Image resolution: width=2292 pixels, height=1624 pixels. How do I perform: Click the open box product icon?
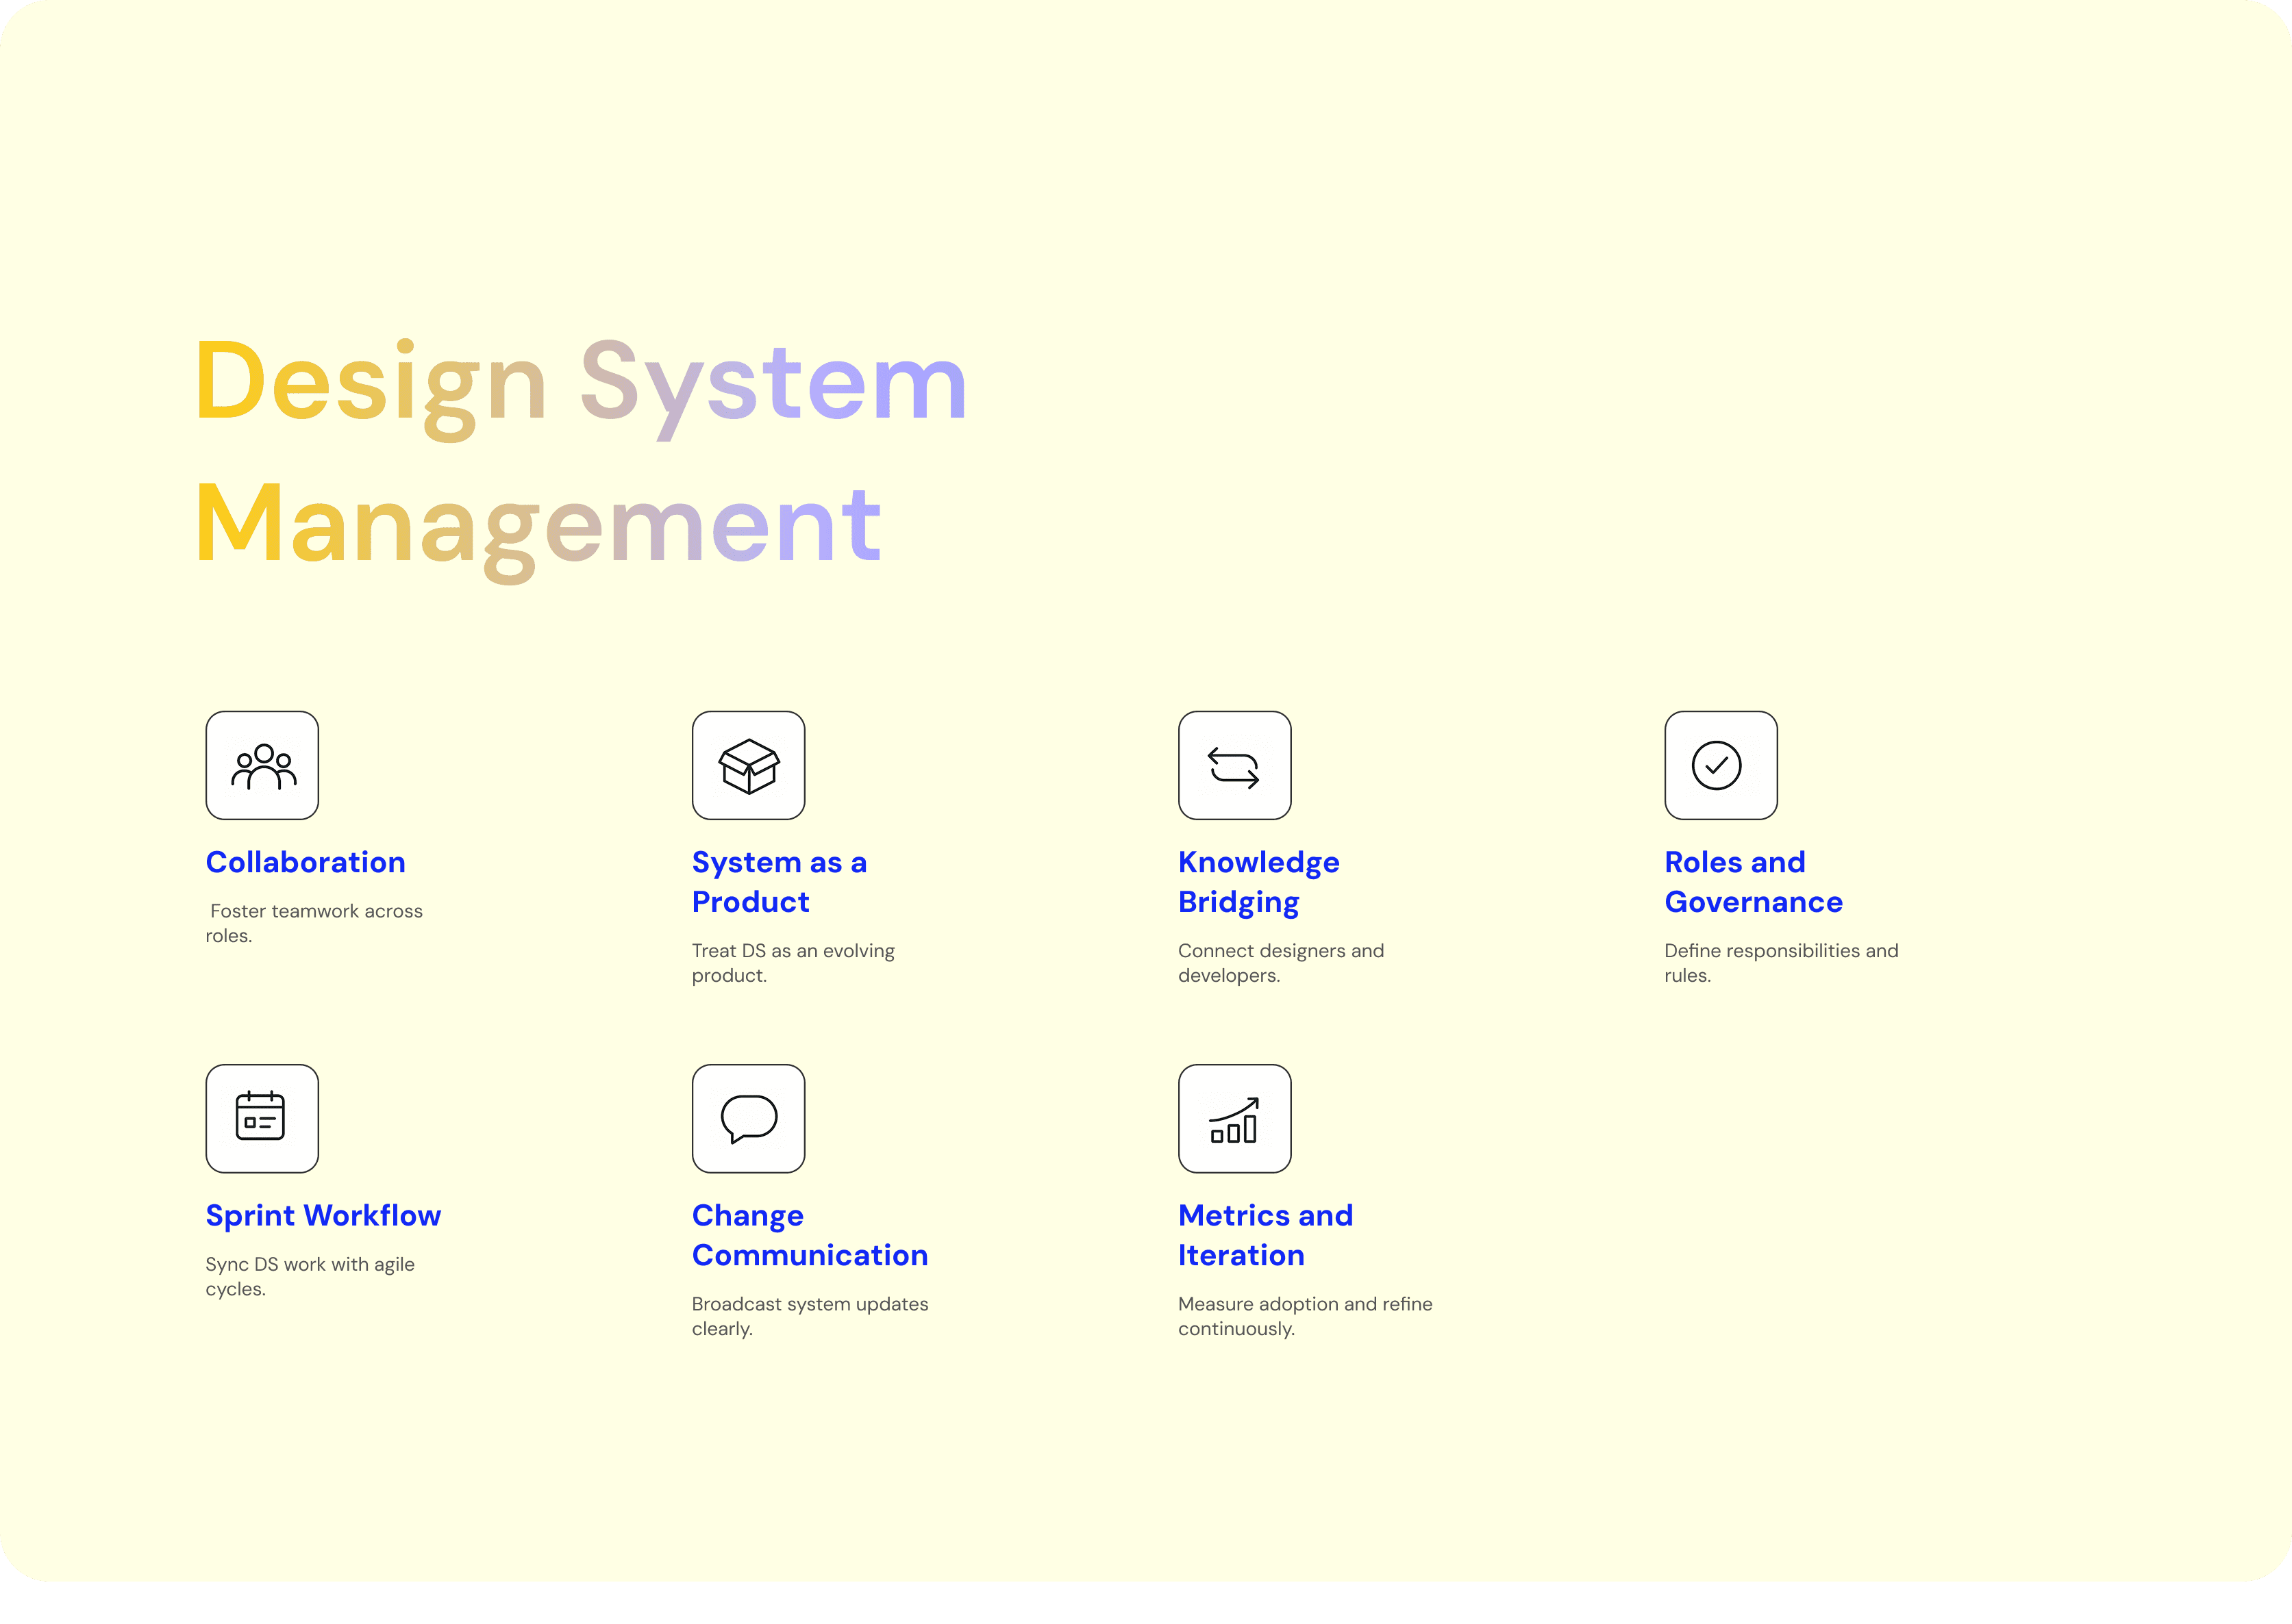(748, 766)
